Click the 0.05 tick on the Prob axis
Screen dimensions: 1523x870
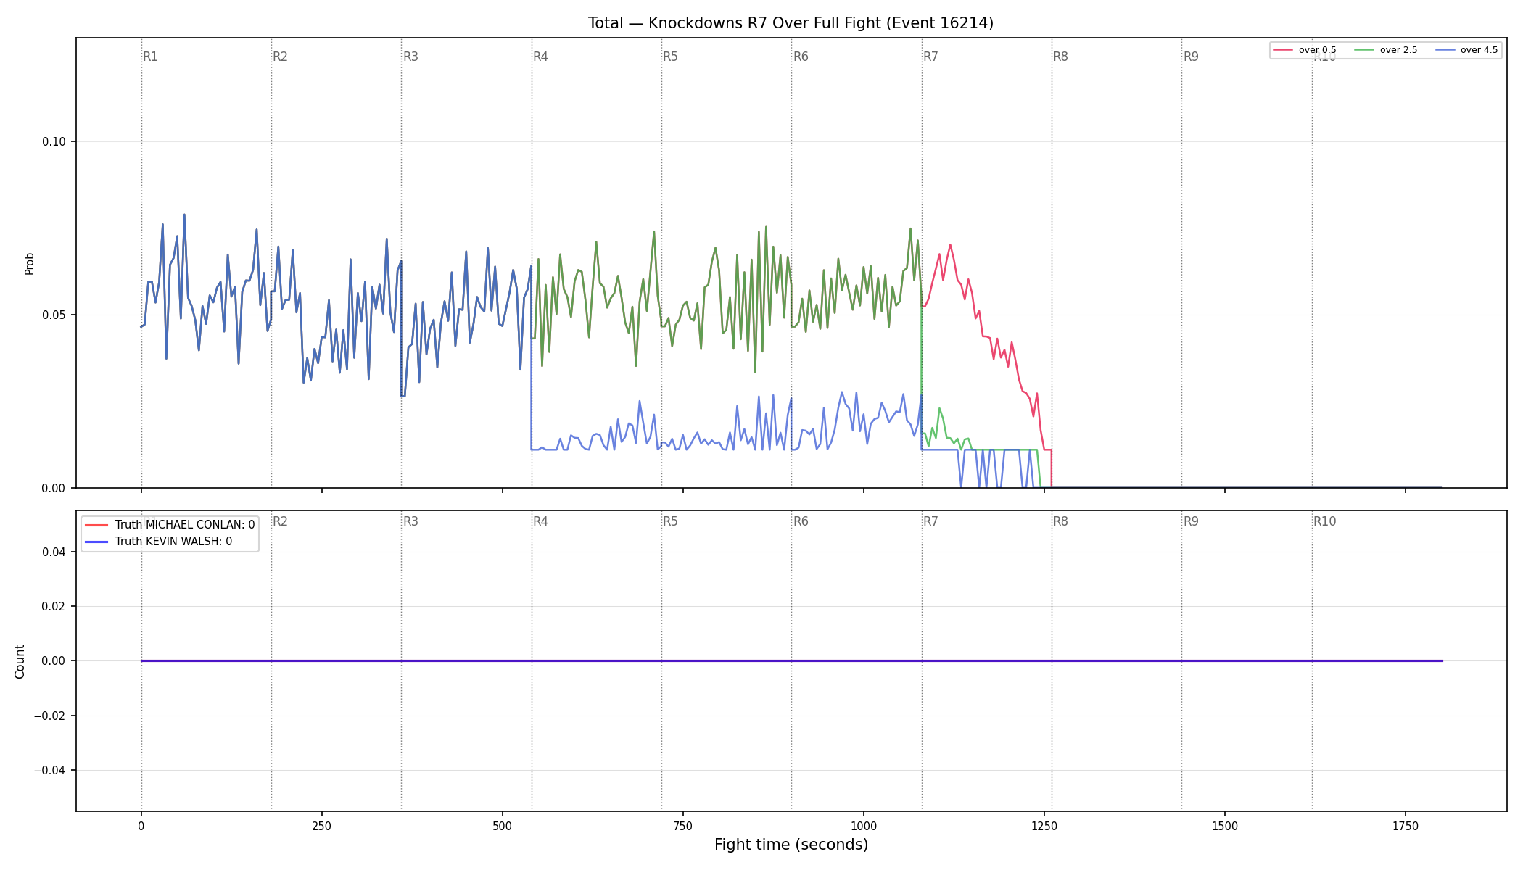coord(54,315)
